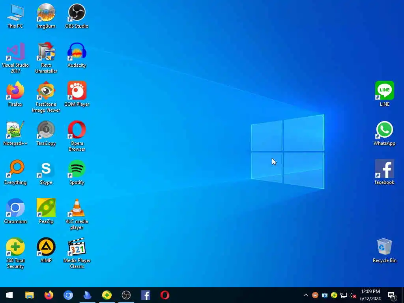Viewport: 404px width, 303px height.
Task: Select the ImgBurn desktop shortcut
Action: (x=46, y=16)
